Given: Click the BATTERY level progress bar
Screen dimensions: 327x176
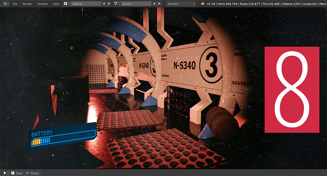Looking at the screenshot, I should (x=64, y=138).
